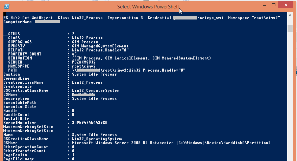The image size is (297, 161).
Task: Click the Caption value System Idle Process
Action: pos(94,75)
